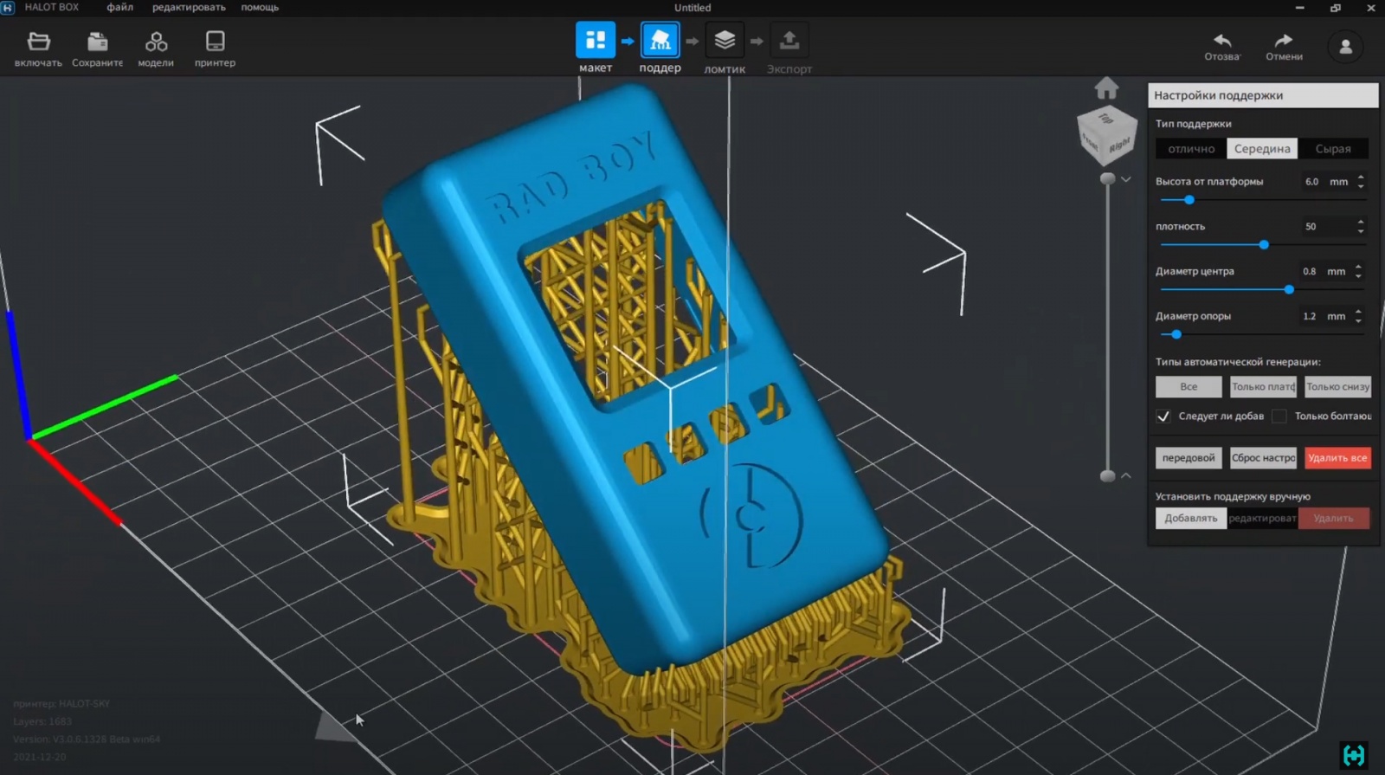Viewport: 1385px width, 775px height.
Task: Minimize the HALOT BOX window
Action: [1299, 8]
